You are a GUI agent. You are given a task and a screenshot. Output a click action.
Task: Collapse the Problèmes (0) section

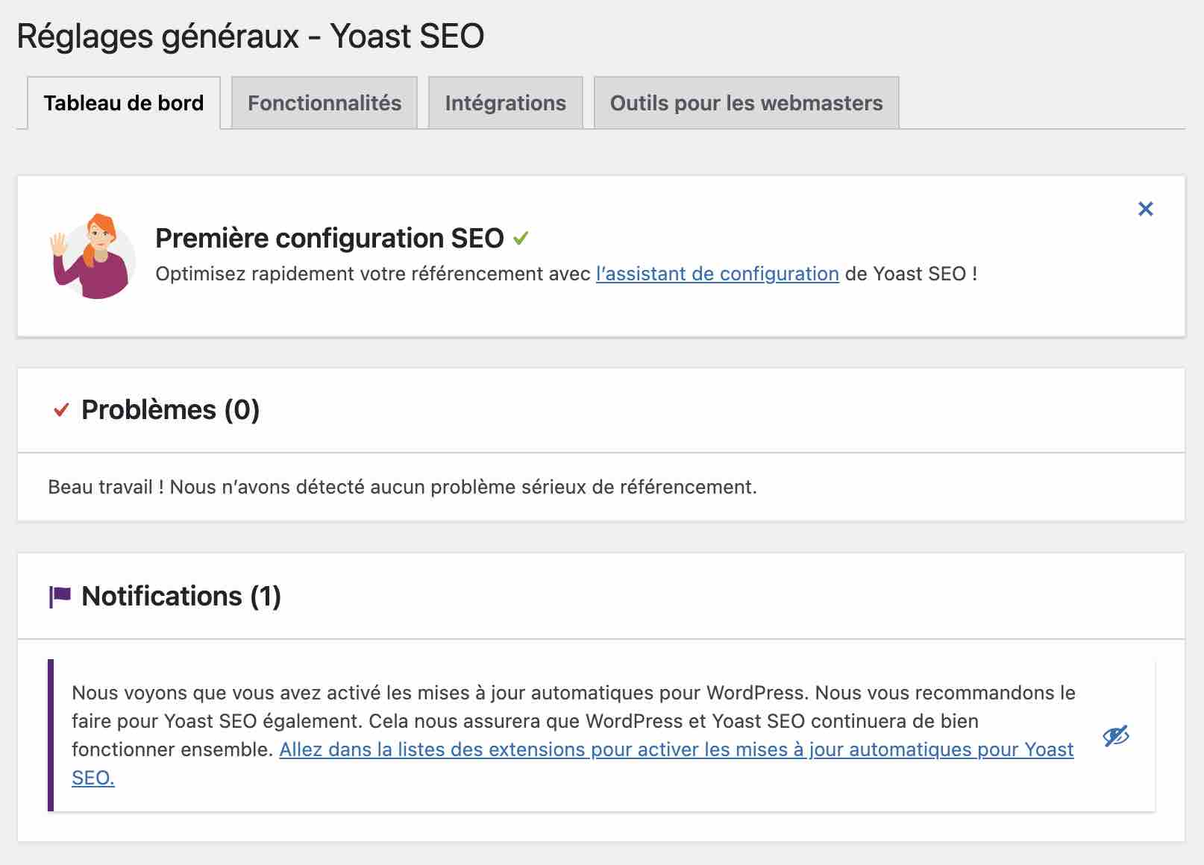[x=170, y=409]
